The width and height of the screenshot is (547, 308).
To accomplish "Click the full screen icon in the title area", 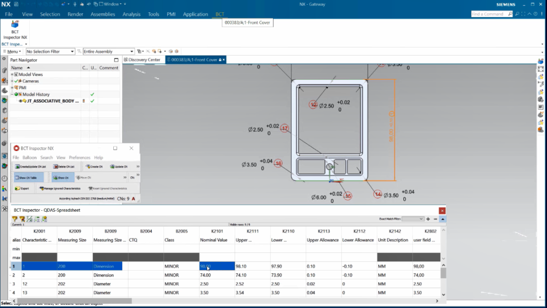I will coord(523,14).
